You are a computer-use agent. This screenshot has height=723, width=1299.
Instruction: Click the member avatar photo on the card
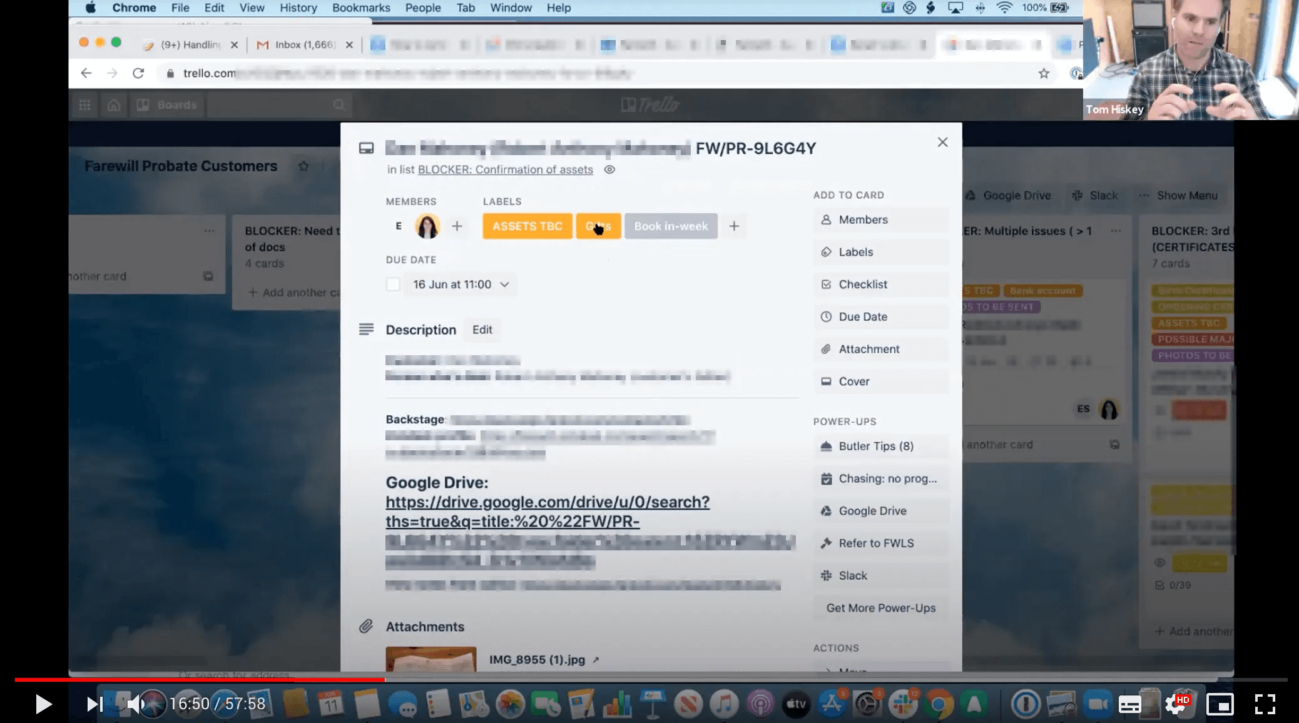tap(427, 226)
